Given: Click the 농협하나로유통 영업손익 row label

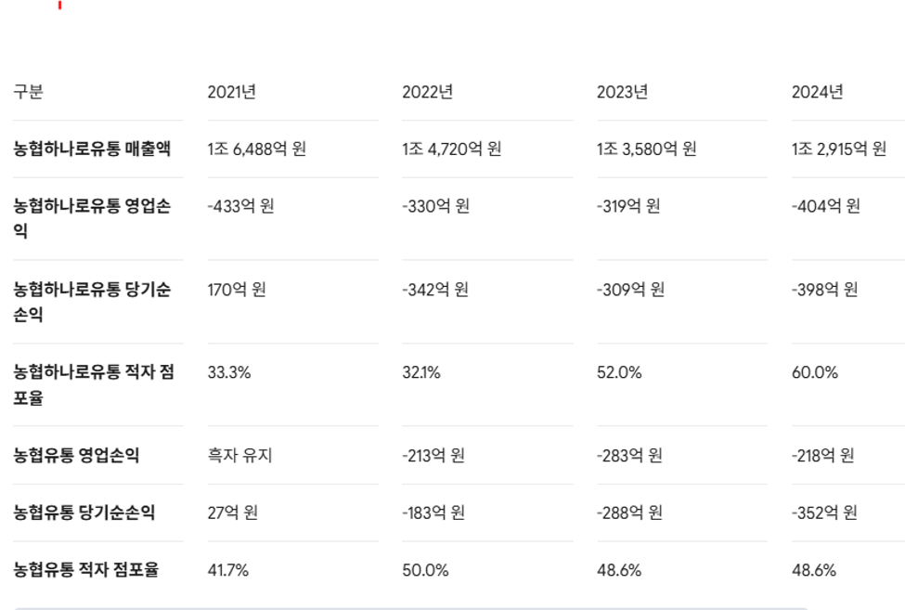Looking at the screenshot, I should 92,218.
